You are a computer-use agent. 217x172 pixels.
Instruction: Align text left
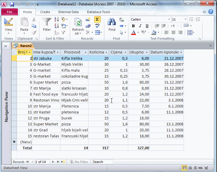[x=167, y=33]
